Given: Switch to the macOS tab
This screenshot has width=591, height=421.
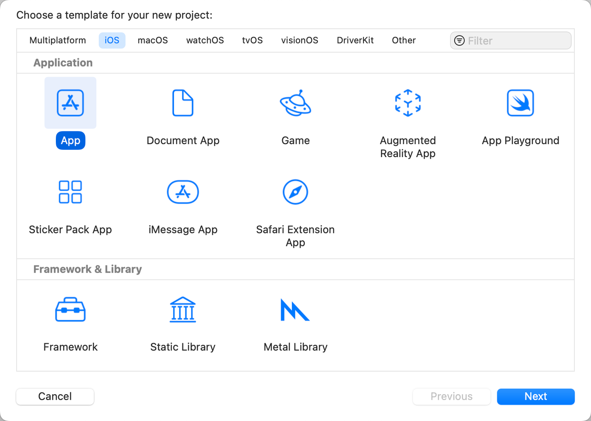Looking at the screenshot, I should [x=153, y=40].
